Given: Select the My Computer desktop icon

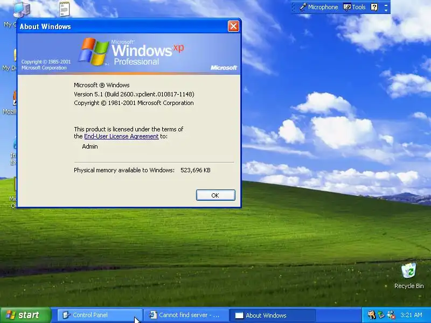Looking at the screenshot, I should click(21, 9).
